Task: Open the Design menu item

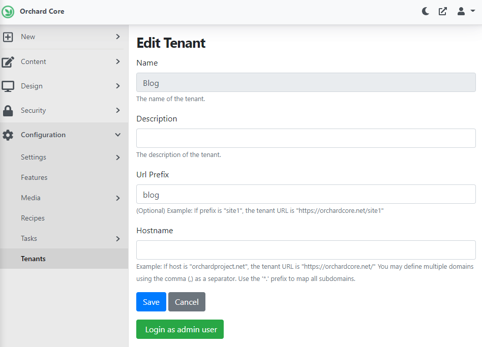Action: pyautogui.click(x=64, y=86)
